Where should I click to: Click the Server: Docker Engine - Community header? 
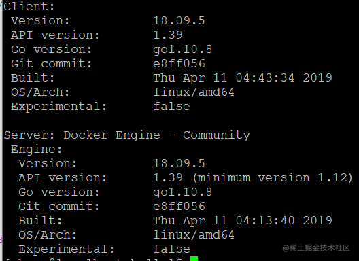coord(127,135)
